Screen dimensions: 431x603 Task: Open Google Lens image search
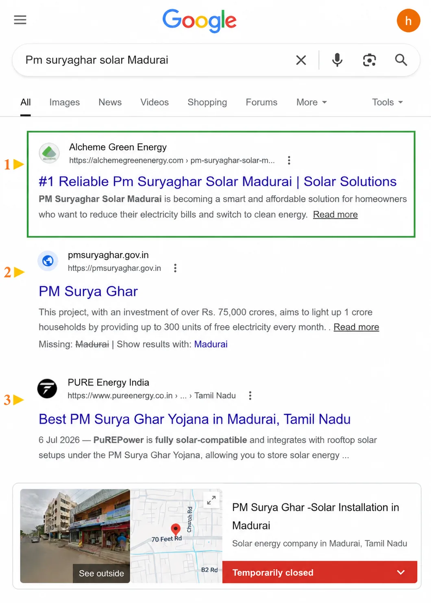pos(369,60)
